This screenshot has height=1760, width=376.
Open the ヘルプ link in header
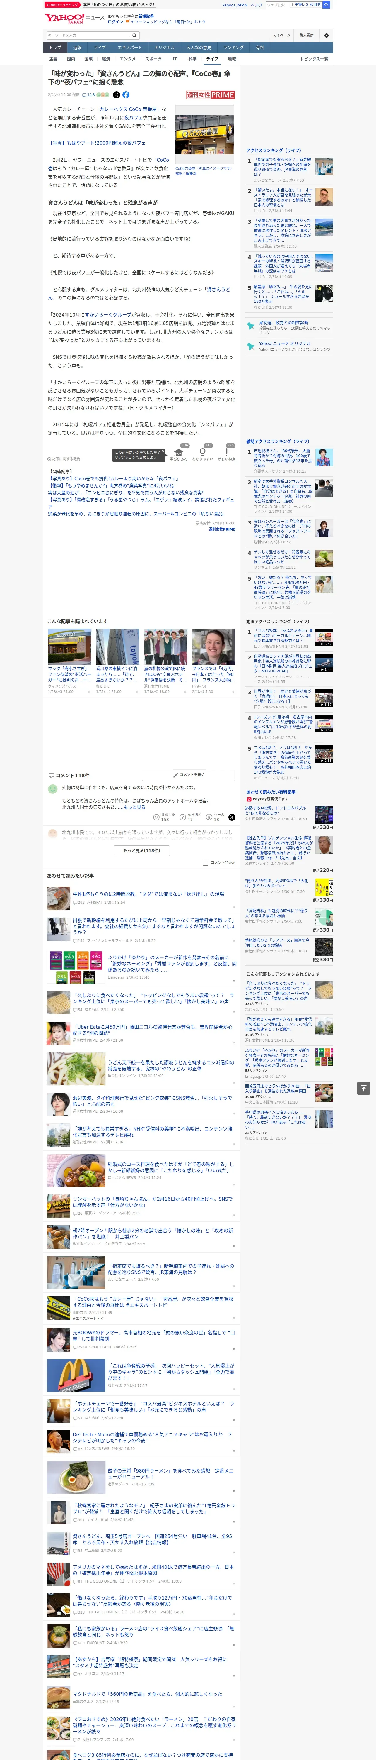click(257, 5)
